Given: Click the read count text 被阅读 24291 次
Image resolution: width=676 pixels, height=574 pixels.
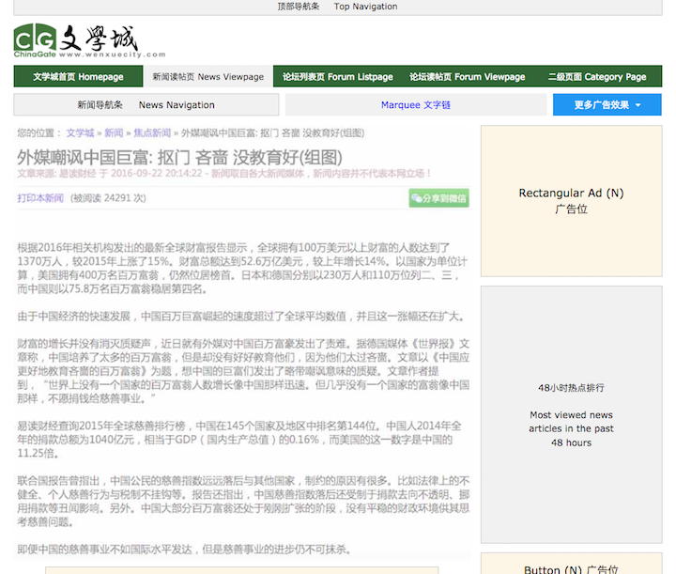Looking at the screenshot, I should point(108,198).
